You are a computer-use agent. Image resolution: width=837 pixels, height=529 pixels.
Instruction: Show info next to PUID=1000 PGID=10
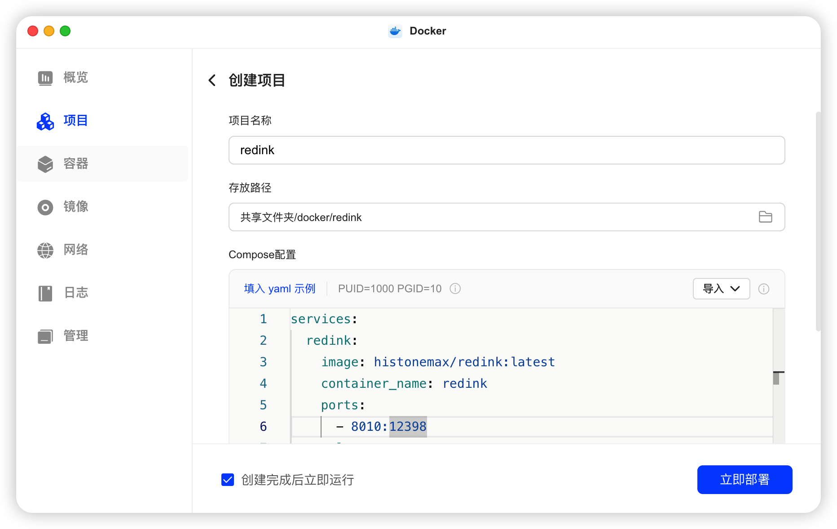point(455,289)
